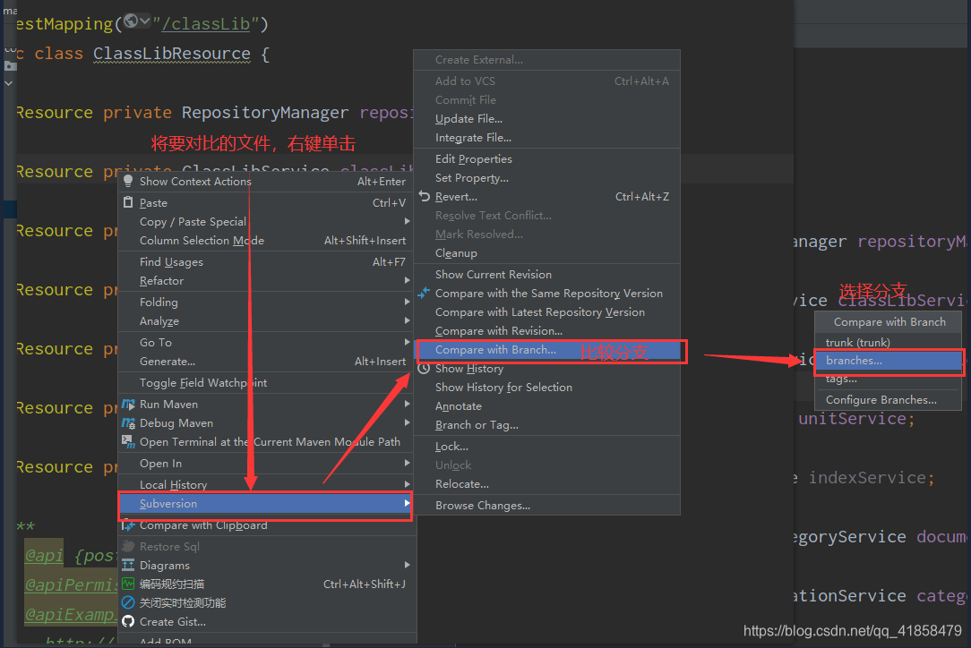This screenshot has width=971, height=648.
Task: Click the indexService field in the editor
Action: click(867, 478)
